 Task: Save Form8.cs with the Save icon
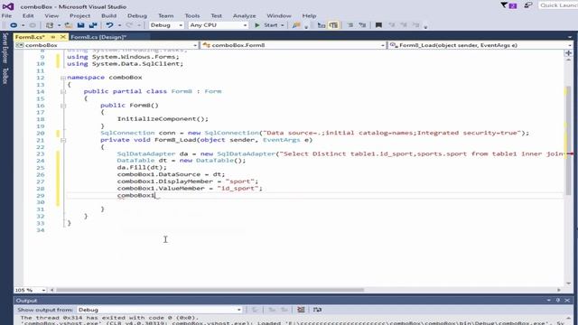80,25
